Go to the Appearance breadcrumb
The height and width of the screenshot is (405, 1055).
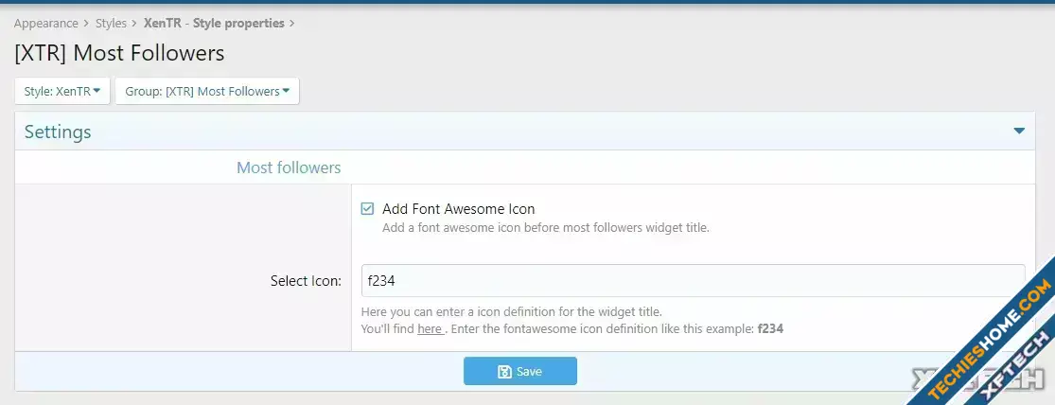pyautogui.click(x=44, y=23)
